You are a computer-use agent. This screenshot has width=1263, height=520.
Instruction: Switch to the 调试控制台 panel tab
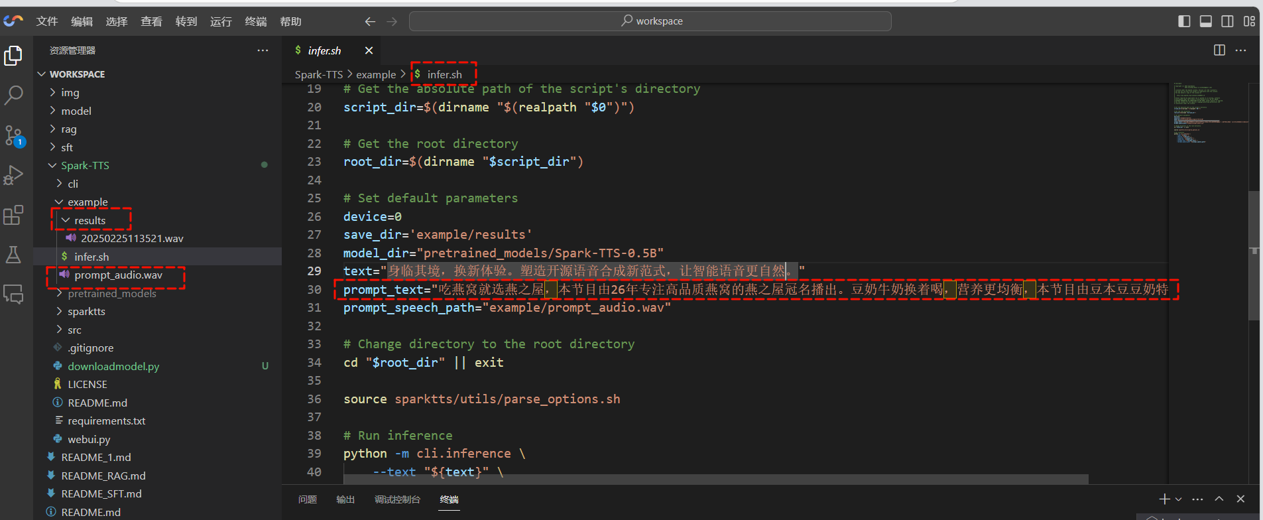point(397,499)
